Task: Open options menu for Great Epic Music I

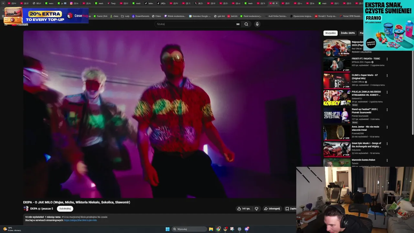Action: 387,144
